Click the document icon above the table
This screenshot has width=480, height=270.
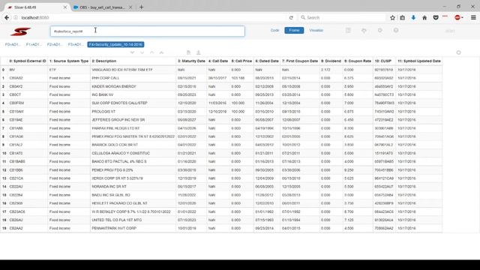tap(188, 52)
